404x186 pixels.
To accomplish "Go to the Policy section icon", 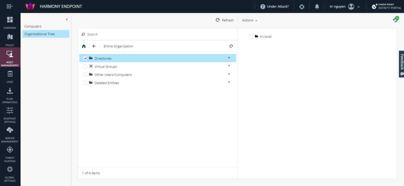I will point(10,37).
